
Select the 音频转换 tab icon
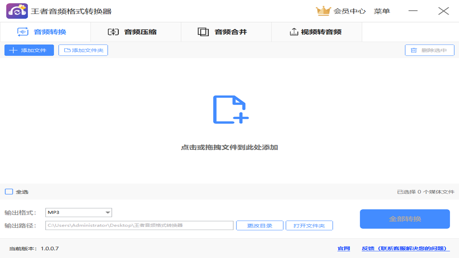[23, 32]
